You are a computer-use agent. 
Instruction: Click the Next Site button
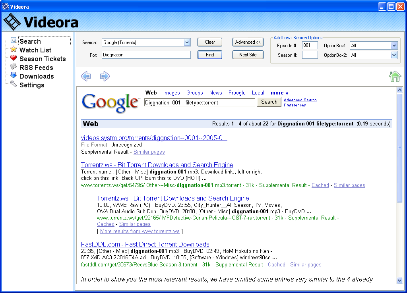[248, 55]
